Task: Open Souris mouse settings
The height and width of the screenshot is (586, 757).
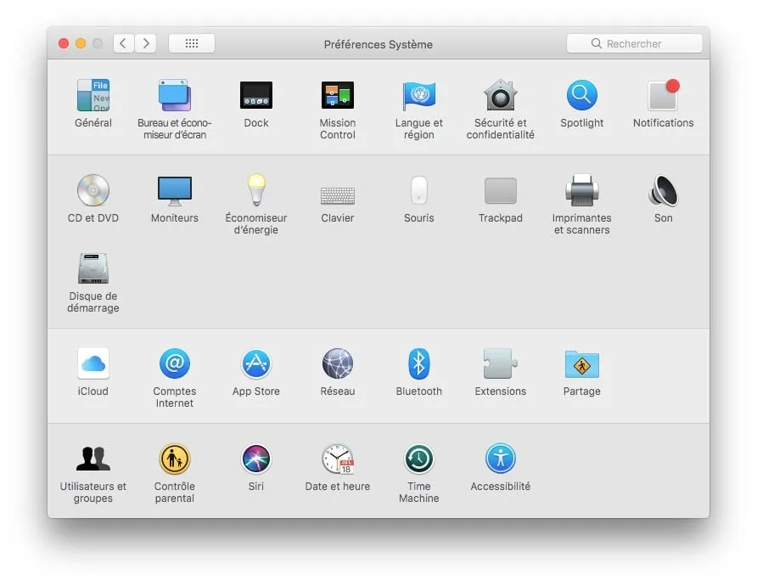Action: click(x=418, y=190)
